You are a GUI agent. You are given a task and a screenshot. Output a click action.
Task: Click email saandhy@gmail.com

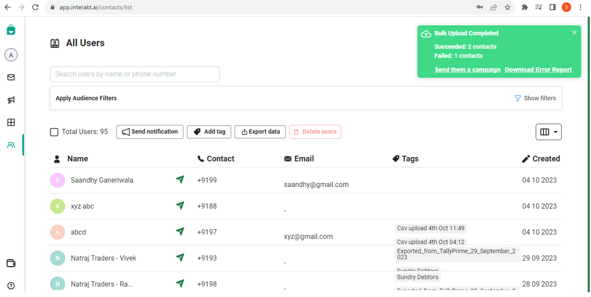pos(316,185)
